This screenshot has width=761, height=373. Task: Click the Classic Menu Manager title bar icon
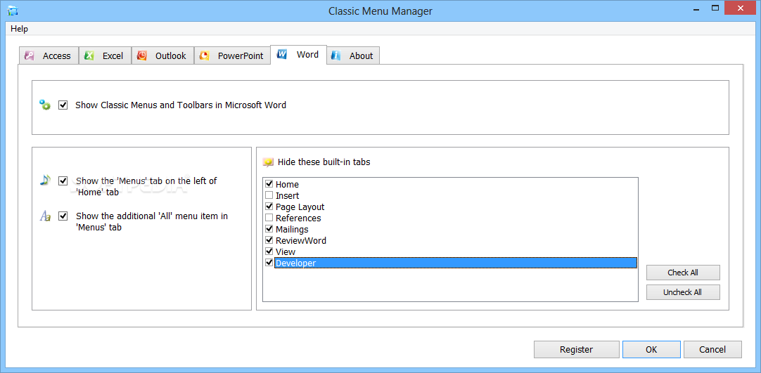(13, 10)
